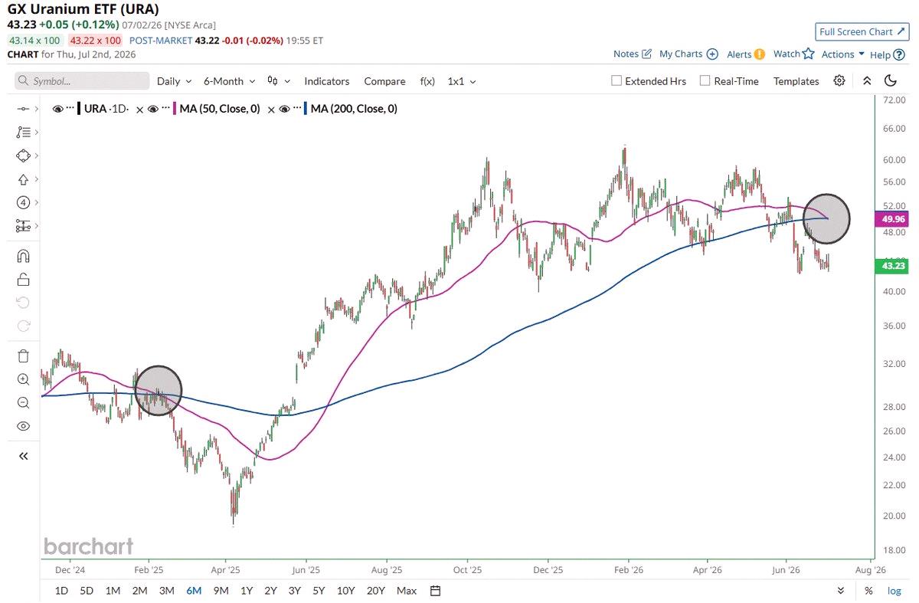Delete drawings with the trash icon
Viewport: 919px width, 603px height.
coord(23,356)
